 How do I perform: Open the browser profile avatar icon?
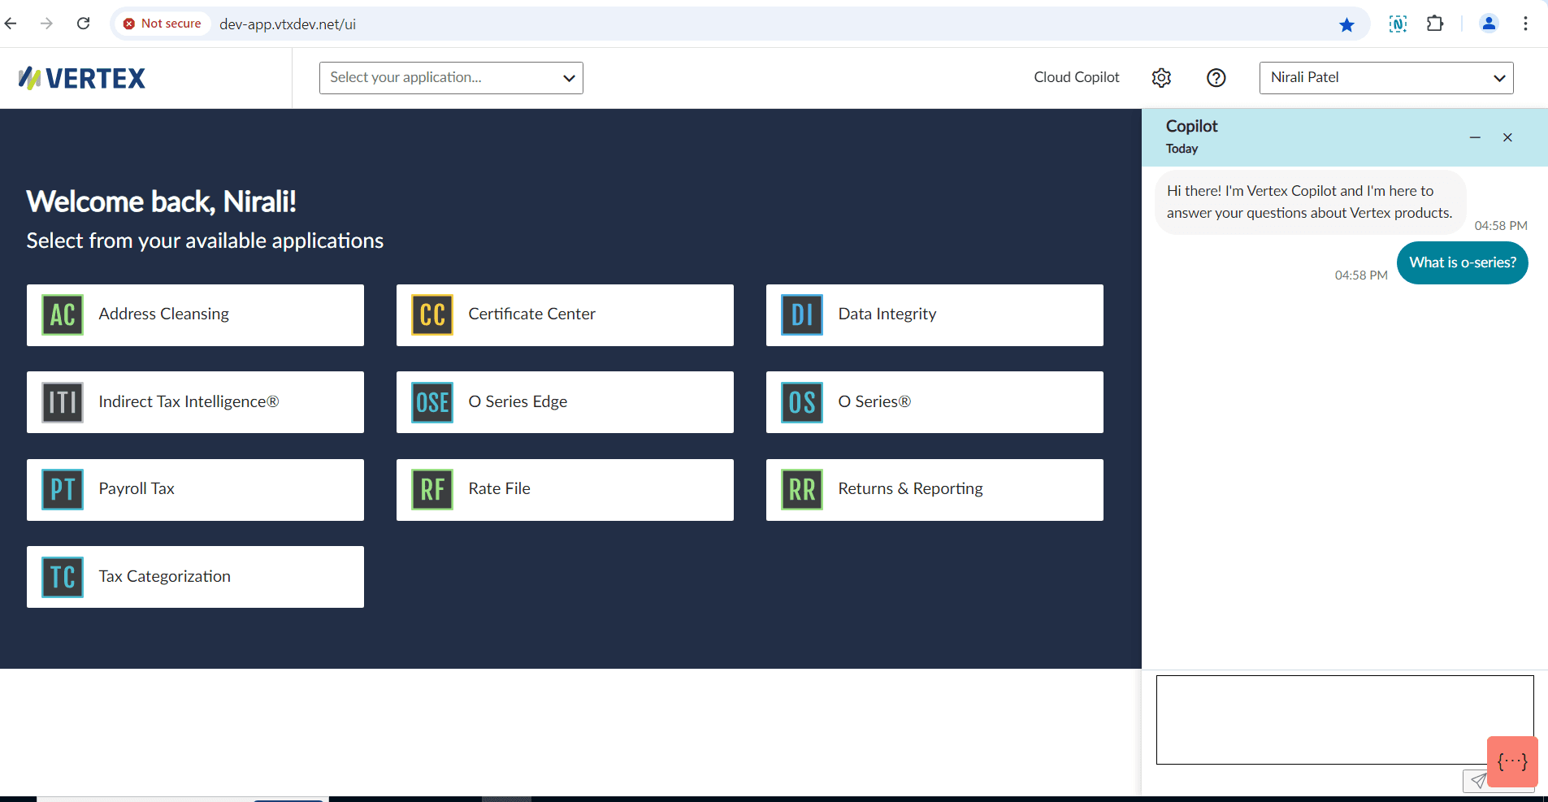(x=1489, y=24)
